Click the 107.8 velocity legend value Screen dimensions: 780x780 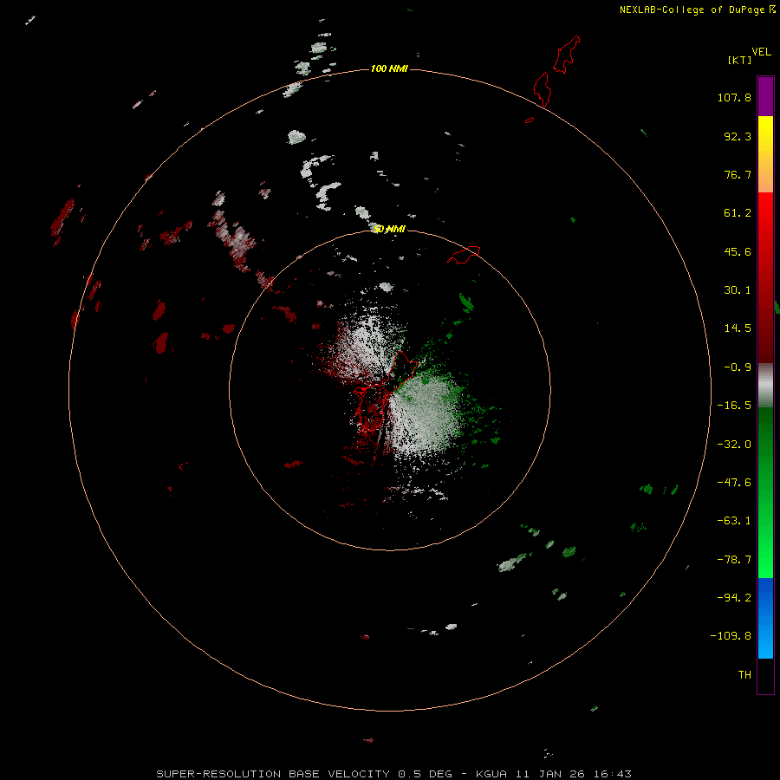click(x=734, y=97)
